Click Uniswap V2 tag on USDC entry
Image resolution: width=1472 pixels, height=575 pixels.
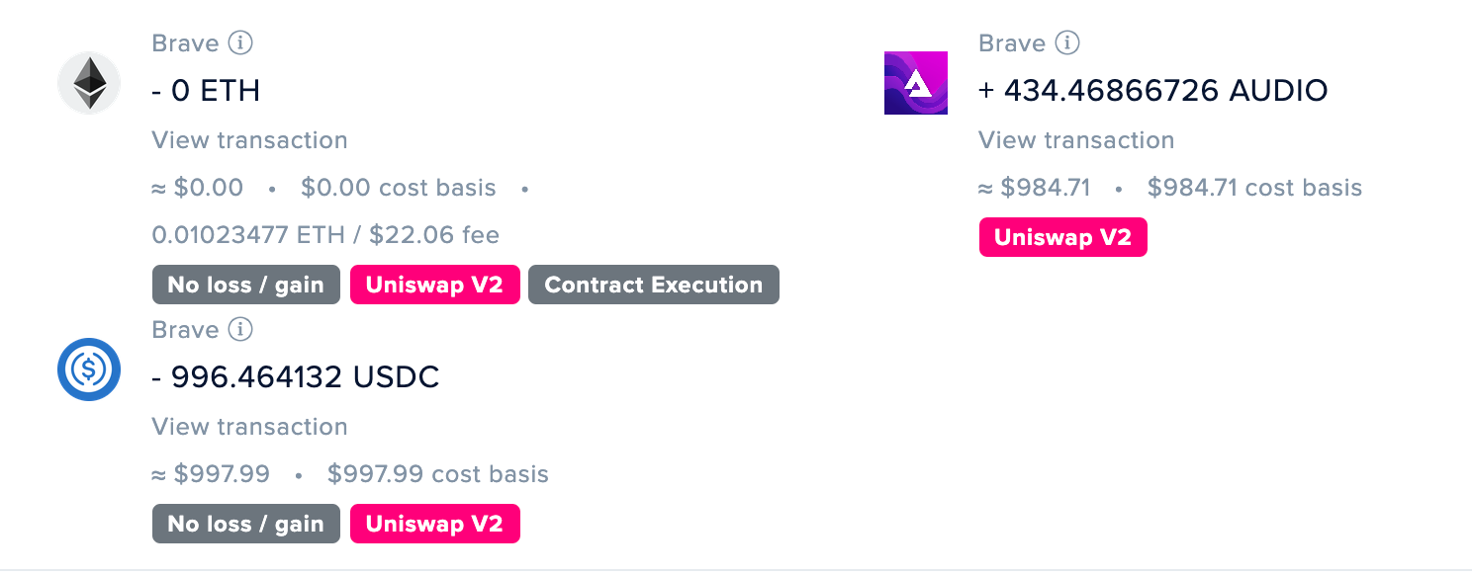point(435,524)
